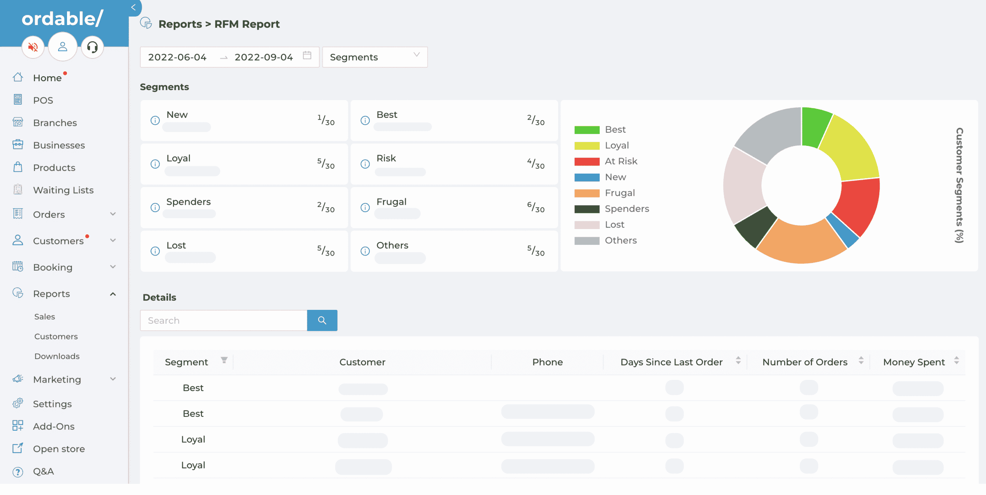Image resolution: width=986 pixels, height=495 pixels.
Task: Click the orange Frugal donut chart slice
Action: tap(801, 242)
